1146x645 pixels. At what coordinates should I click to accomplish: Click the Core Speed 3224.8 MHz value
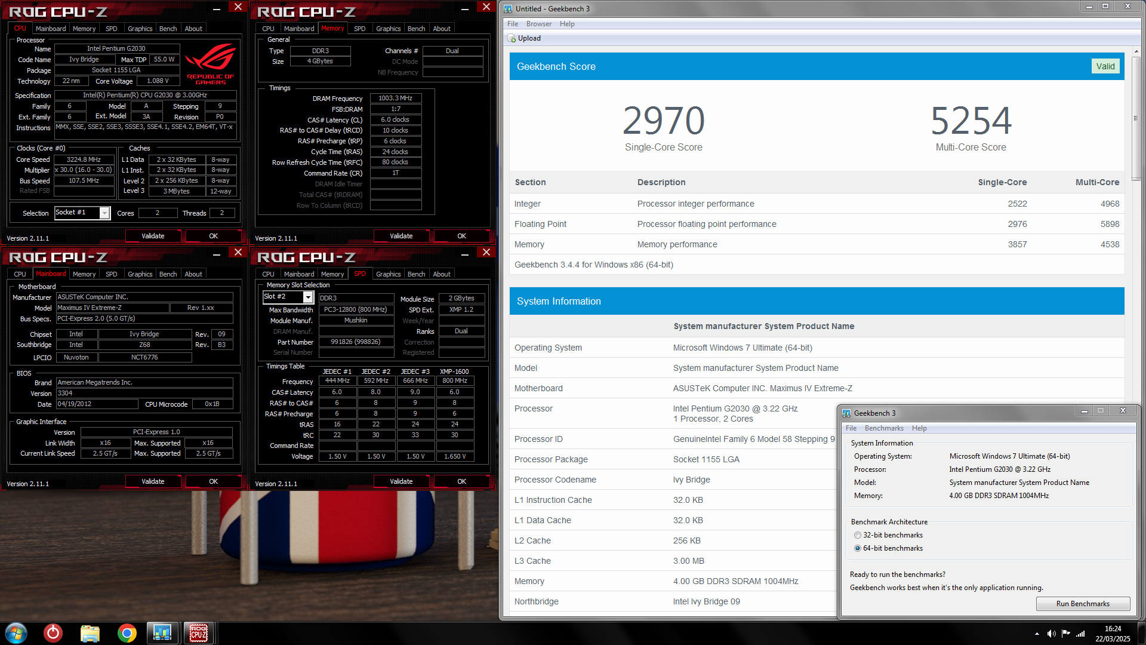click(84, 160)
